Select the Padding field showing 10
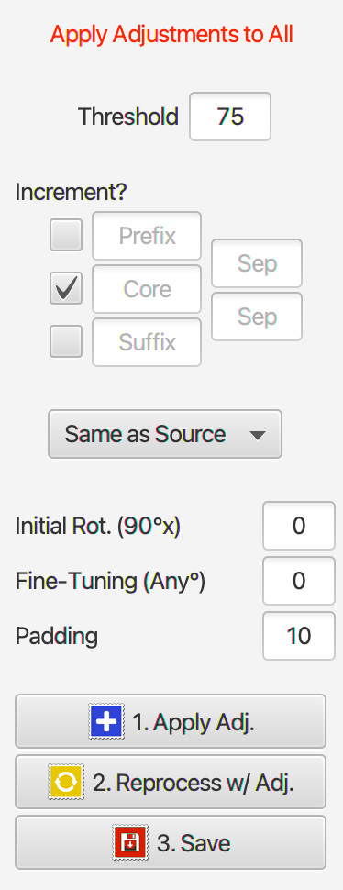343x890 pixels. (x=299, y=636)
